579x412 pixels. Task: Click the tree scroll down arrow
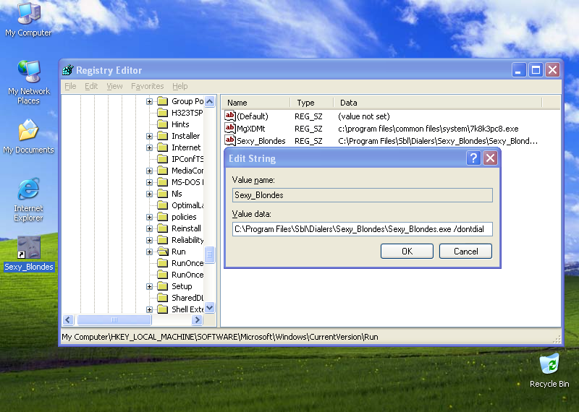(210, 308)
